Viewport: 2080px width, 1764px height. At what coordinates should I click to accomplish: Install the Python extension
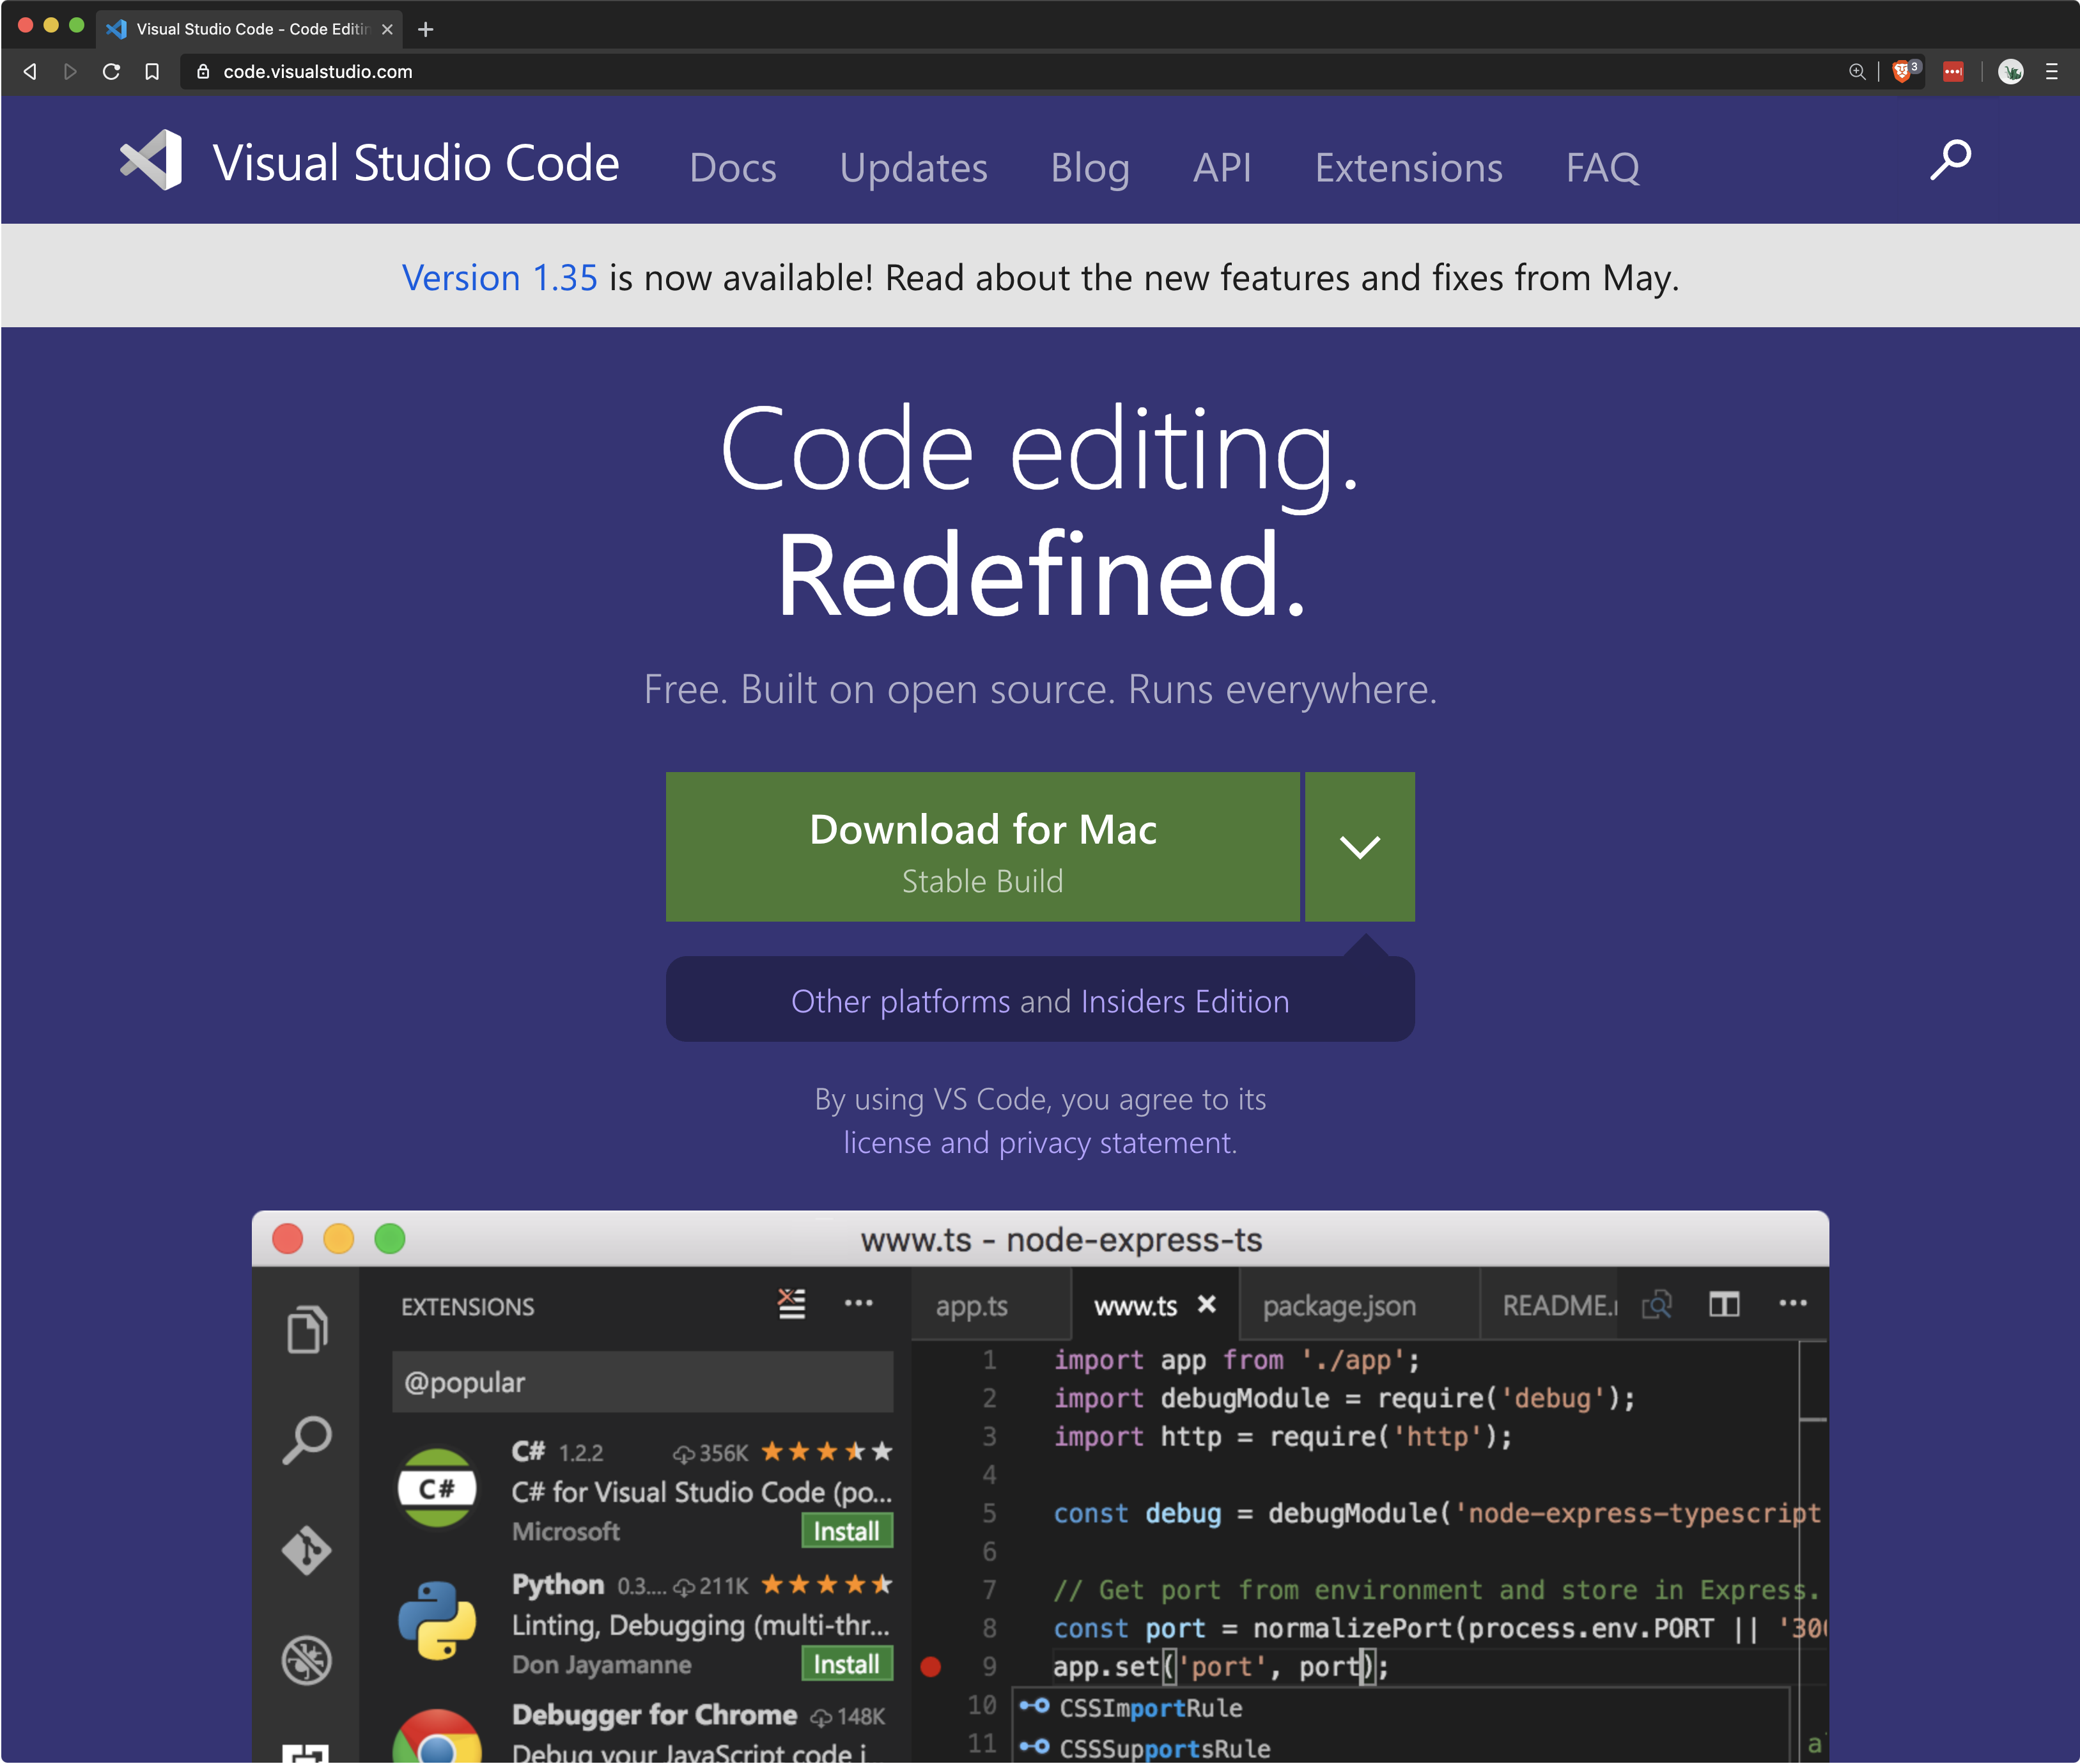pos(846,1663)
